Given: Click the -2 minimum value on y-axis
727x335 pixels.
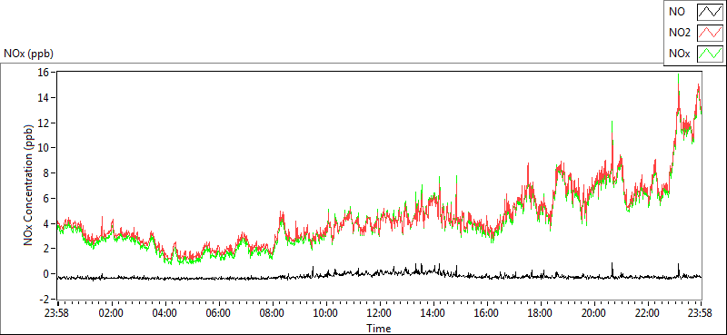Looking at the screenshot, I should click(x=46, y=299).
